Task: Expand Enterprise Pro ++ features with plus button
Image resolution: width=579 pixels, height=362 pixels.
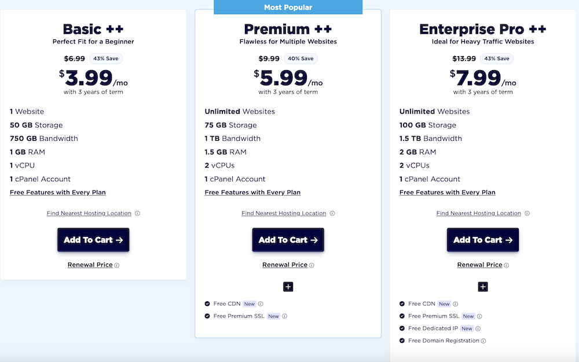Action: [483, 287]
